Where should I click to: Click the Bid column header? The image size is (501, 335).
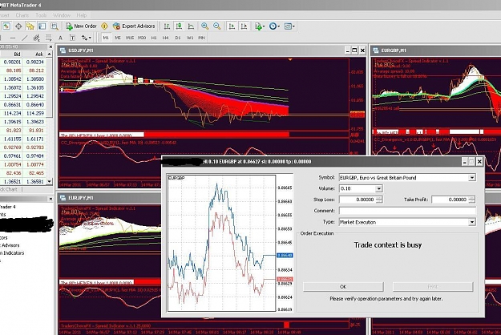pos(11,54)
